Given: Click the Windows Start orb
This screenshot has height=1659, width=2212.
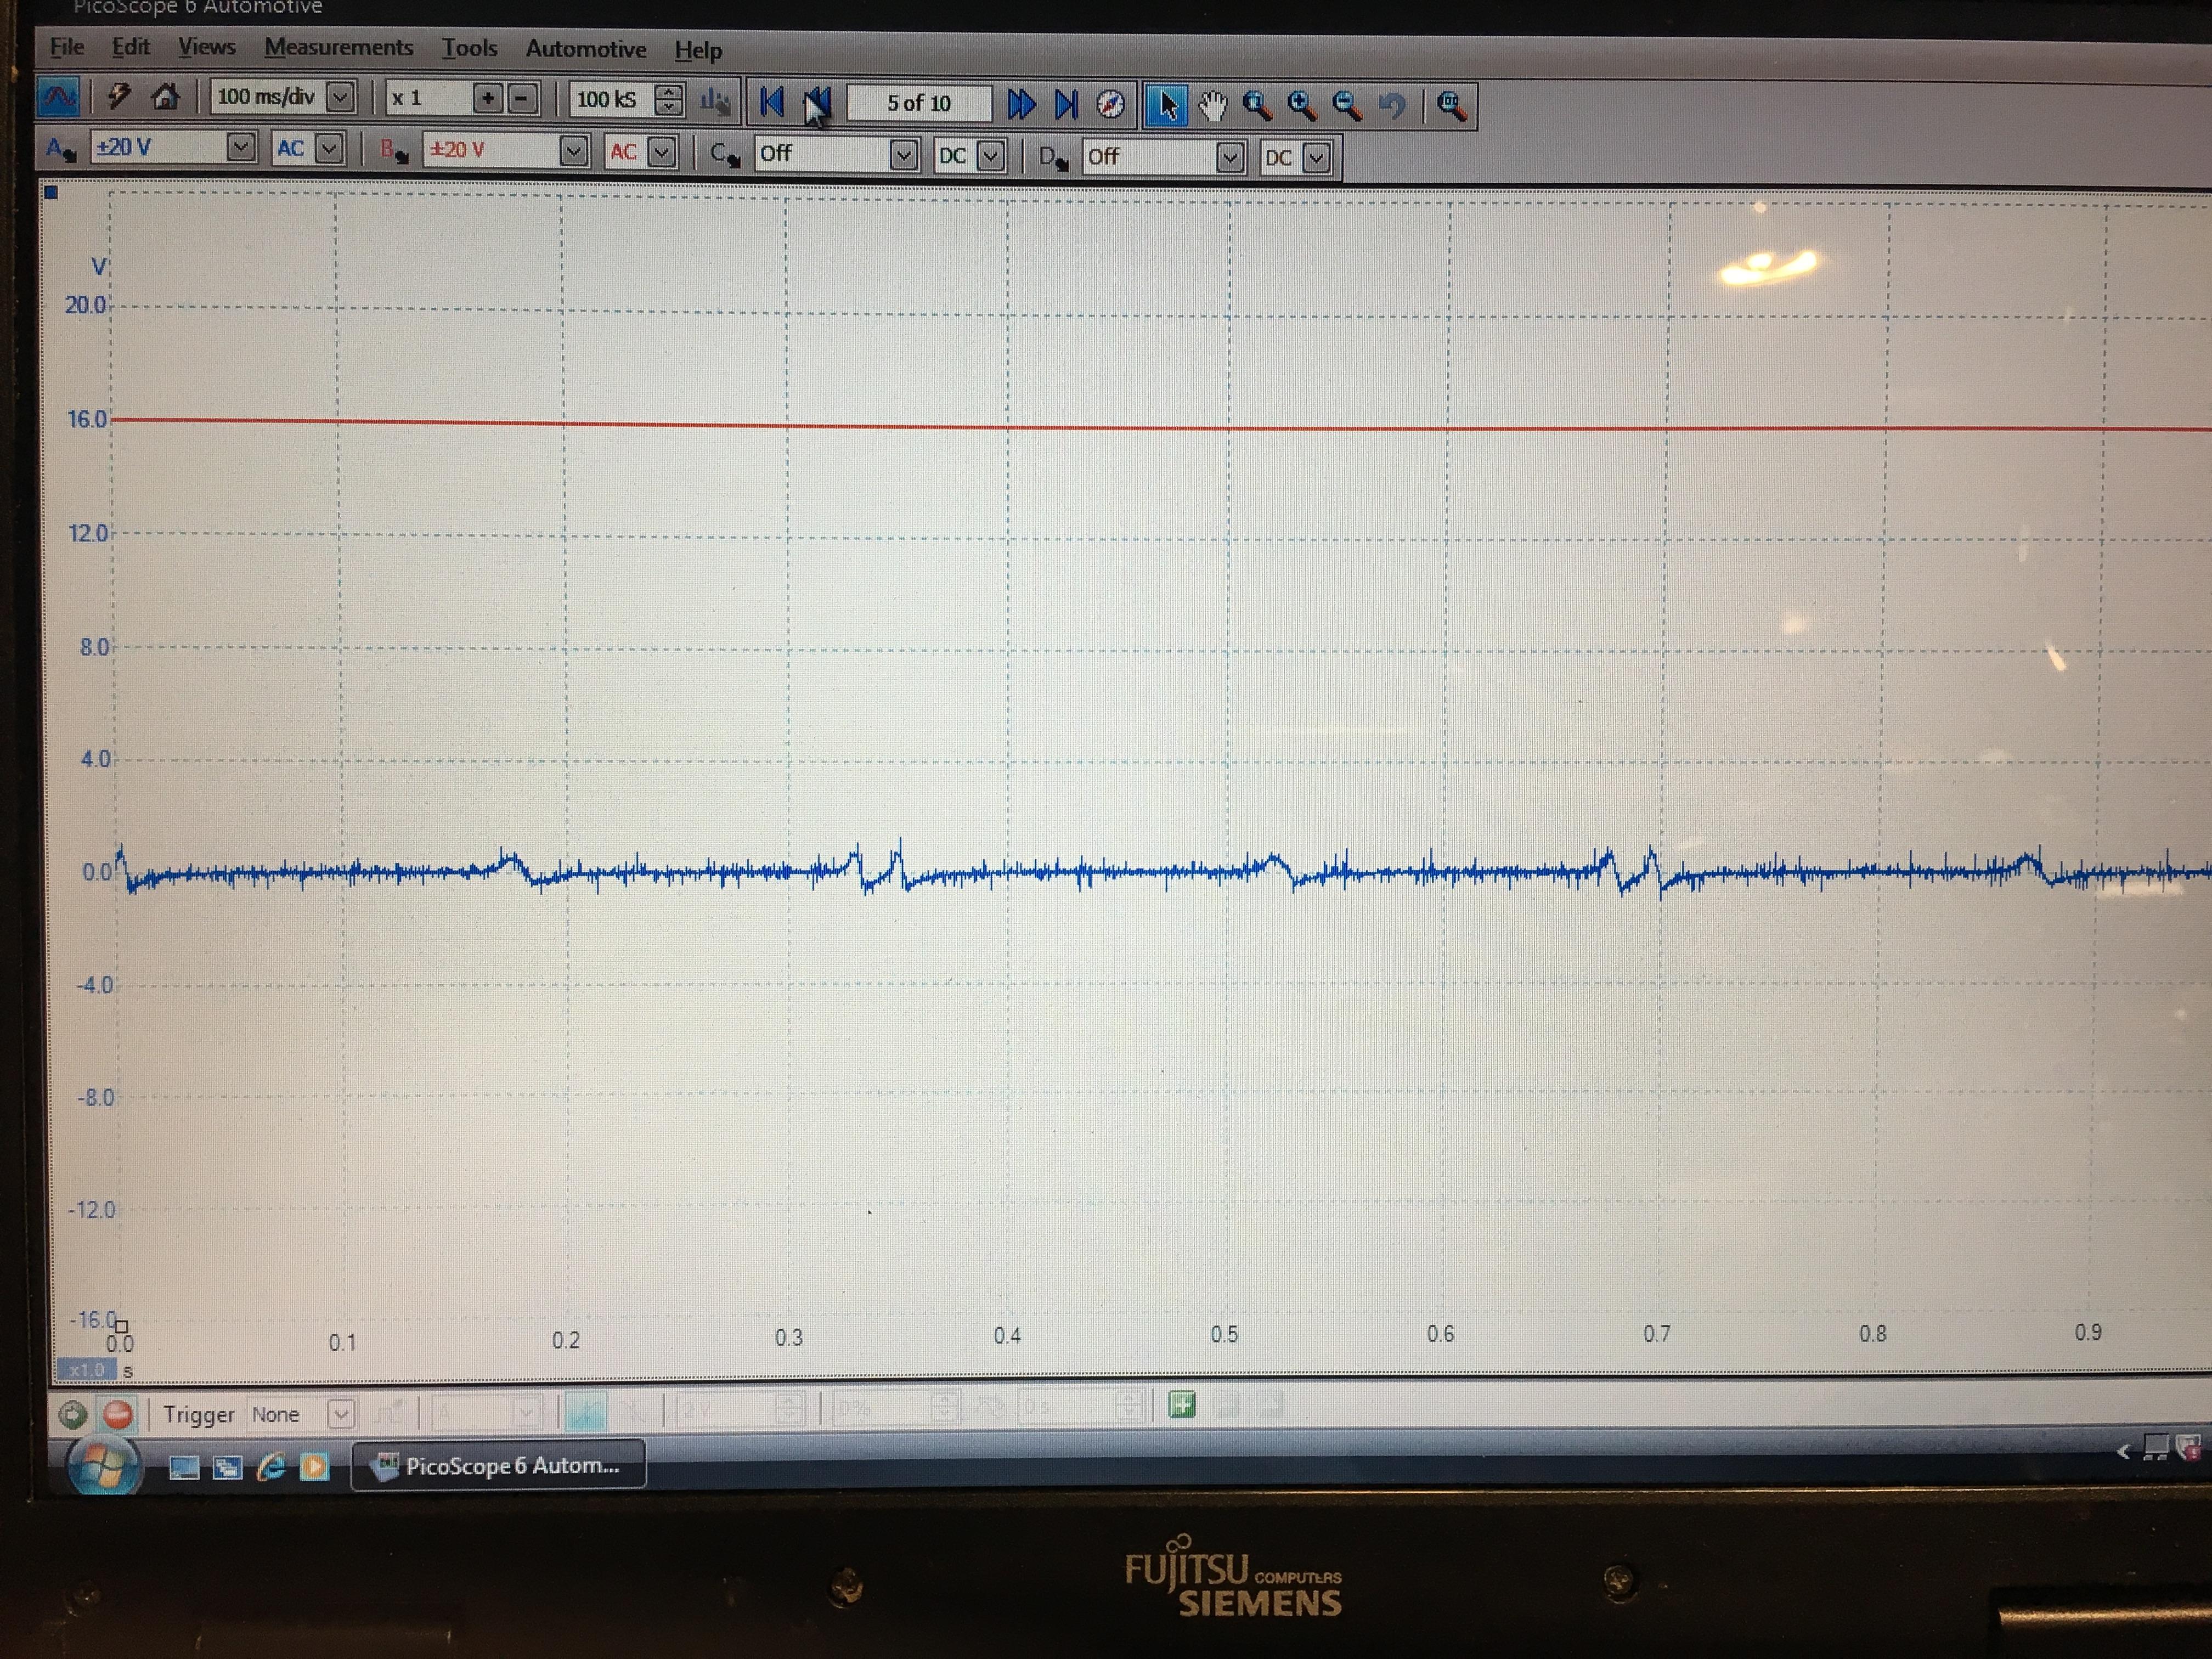Looking at the screenshot, I should [x=103, y=1466].
